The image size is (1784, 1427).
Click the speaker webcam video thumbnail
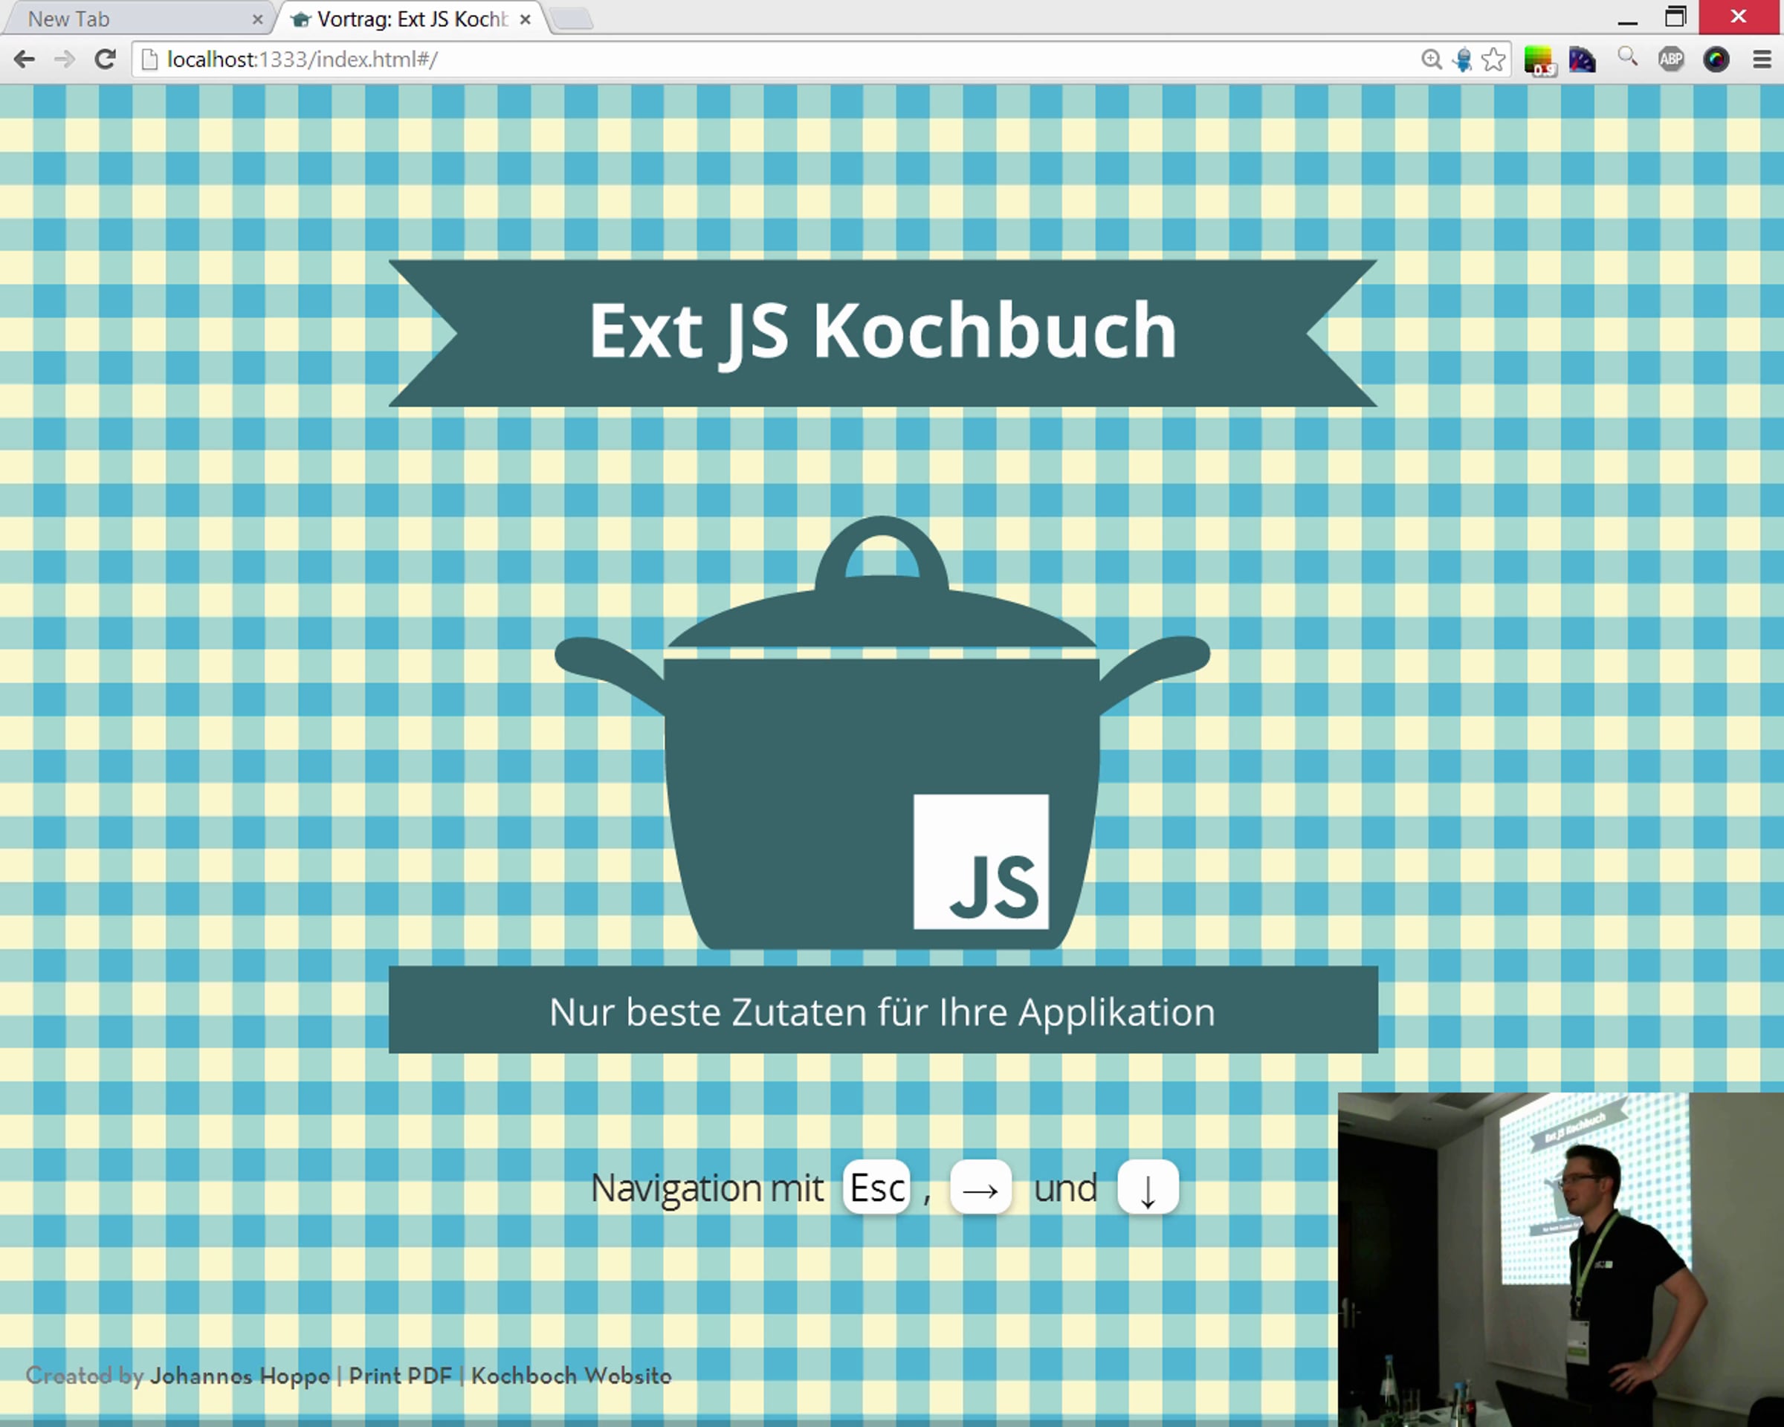tap(1560, 1258)
